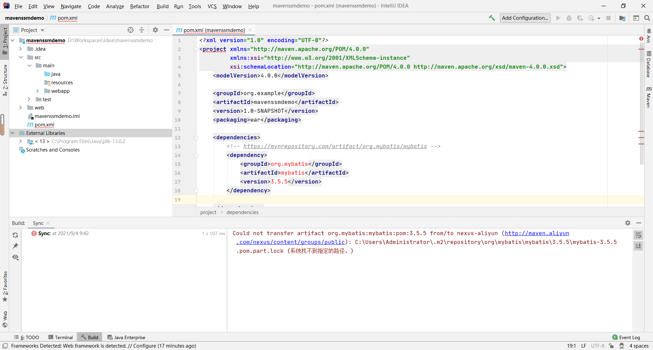Open Java Enterprise tab
This screenshot has height=350, width=653.
point(126,337)
